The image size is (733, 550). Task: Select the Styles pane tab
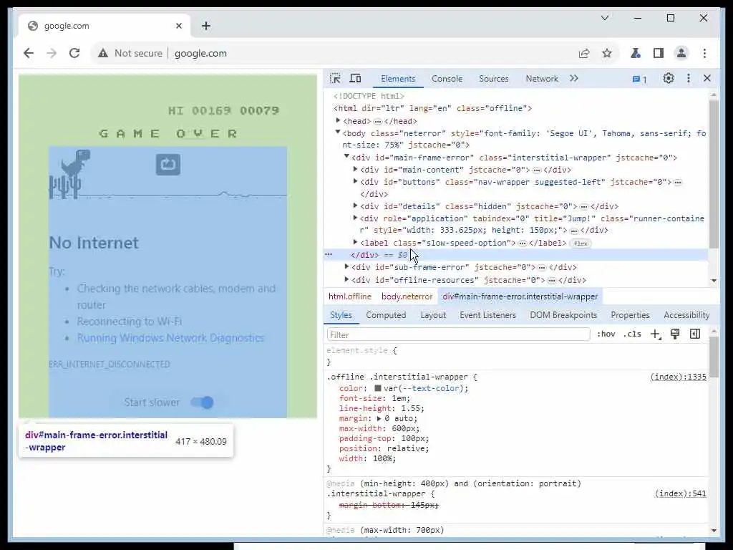pos(341,315)
